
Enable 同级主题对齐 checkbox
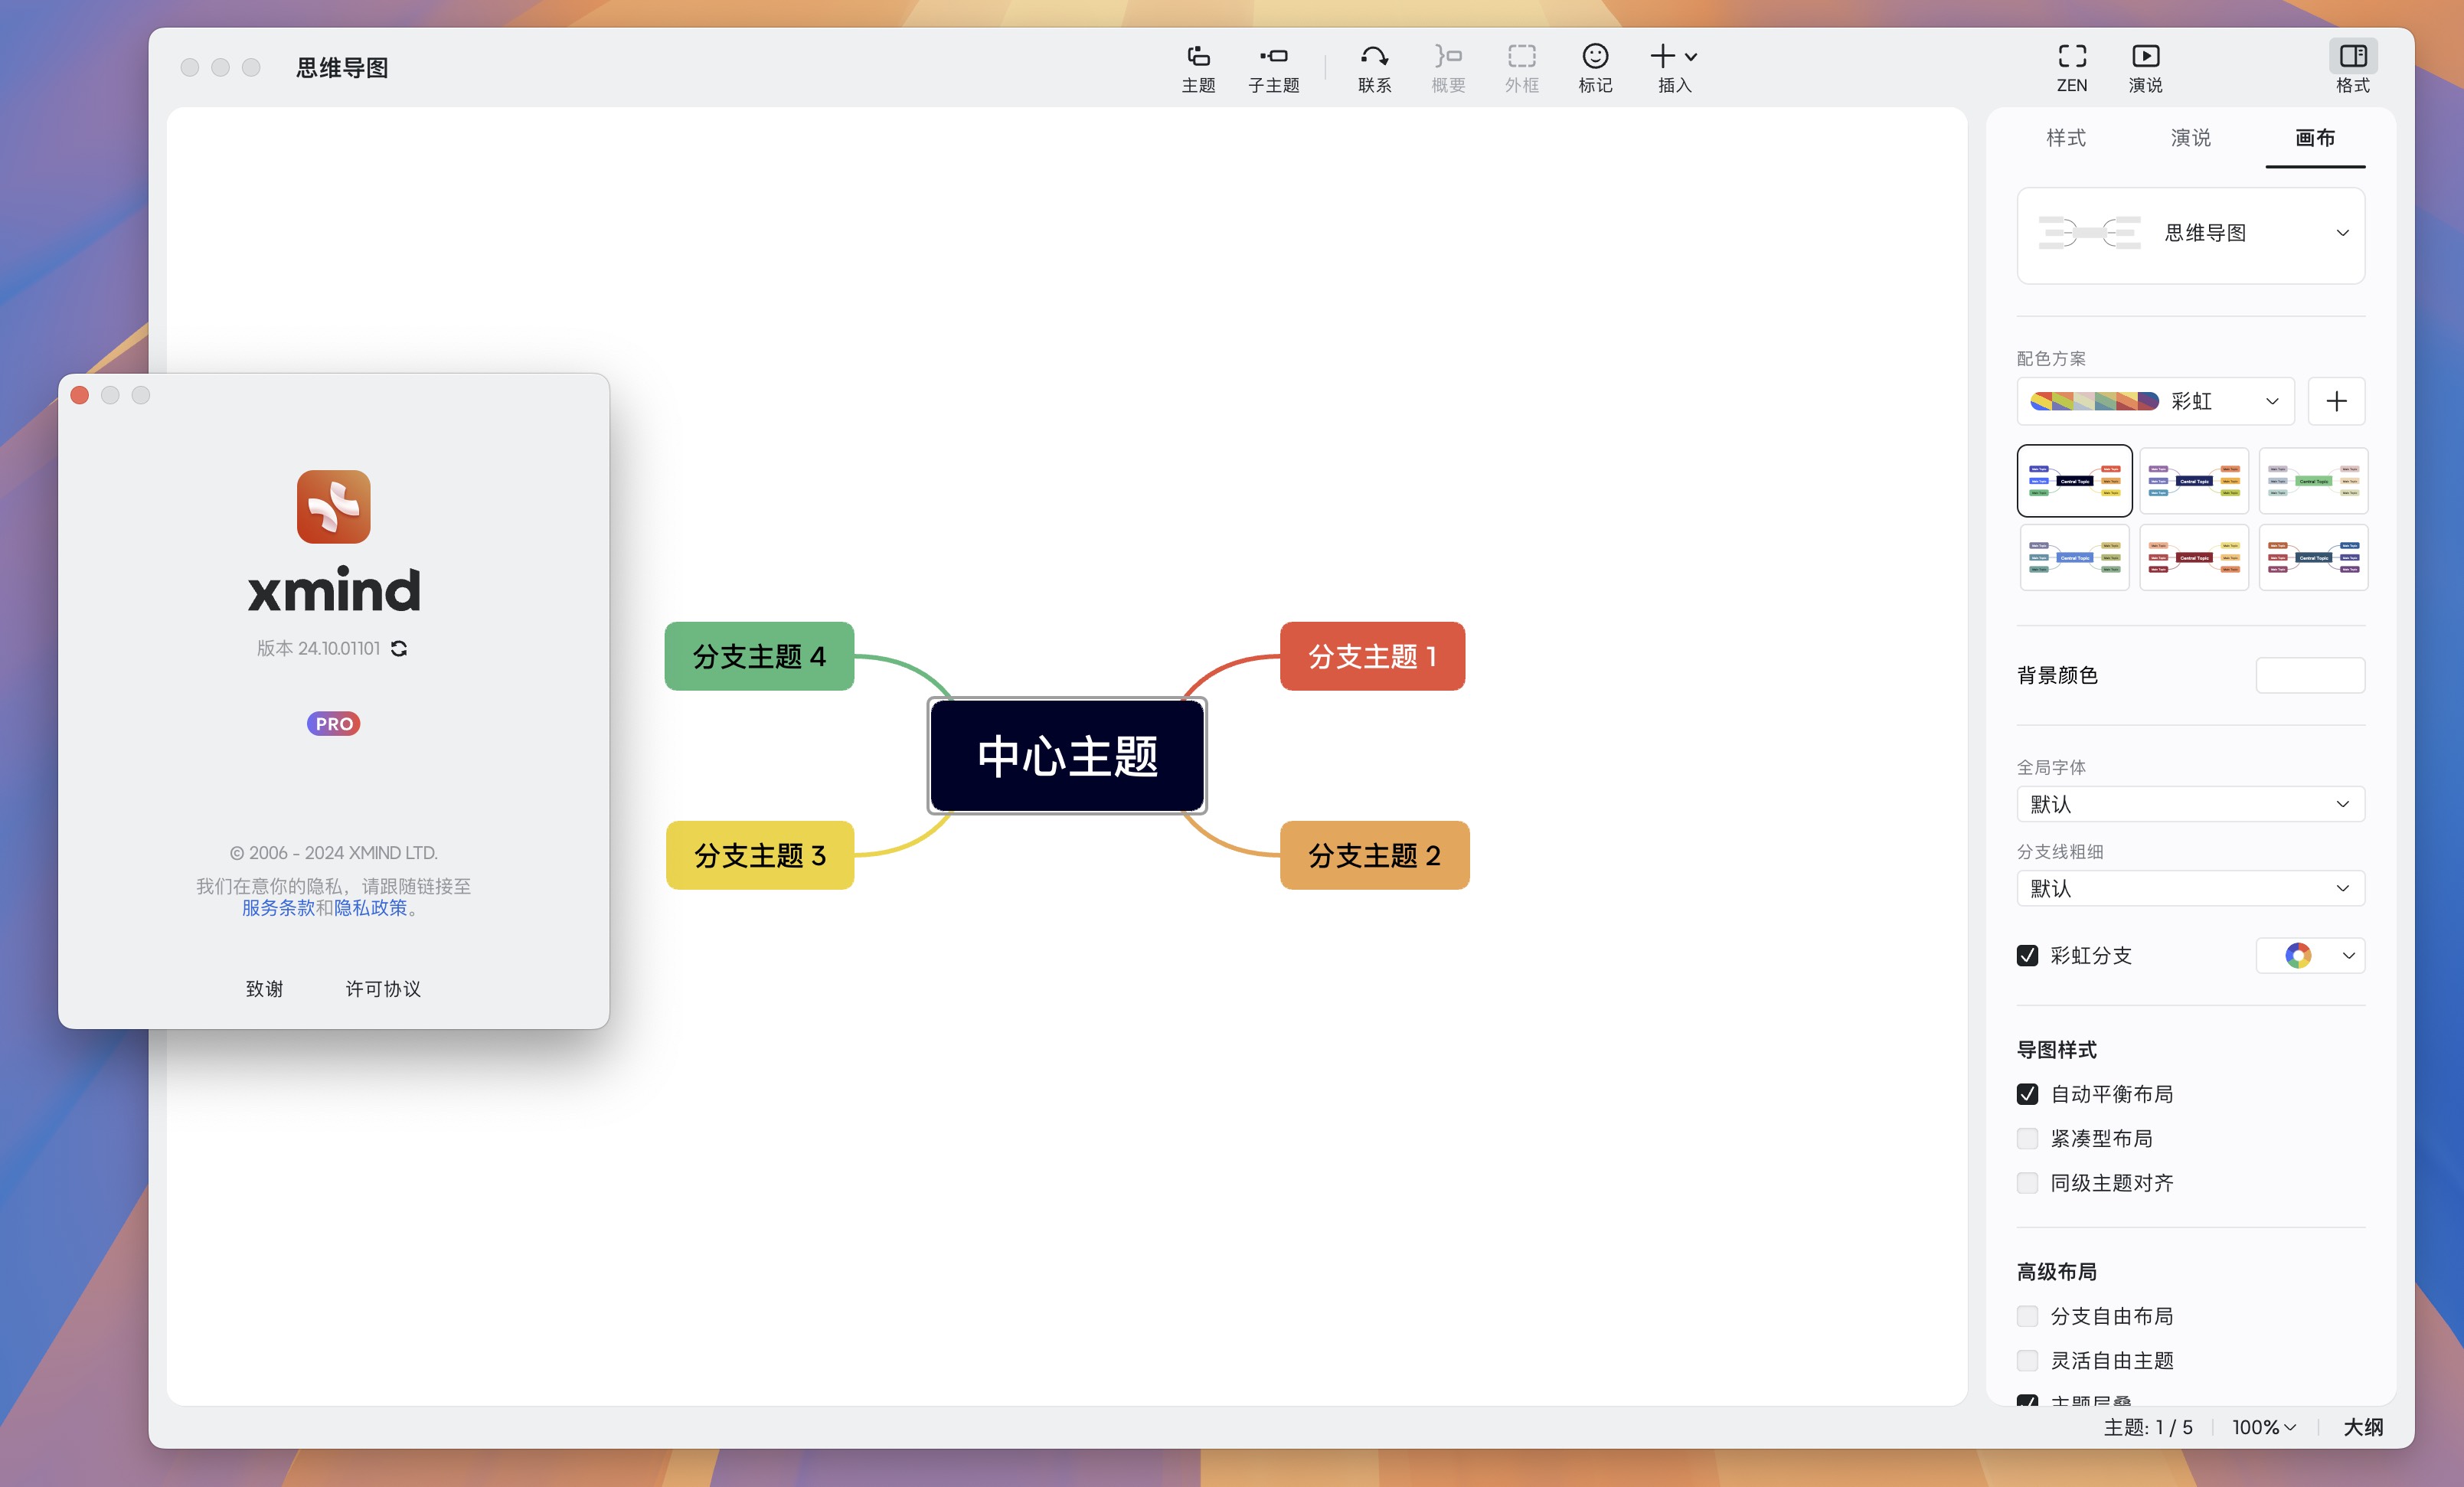click(2027, 1184)
